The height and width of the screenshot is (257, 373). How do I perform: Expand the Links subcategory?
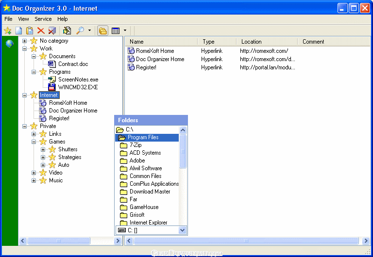click(x=34, y=134)
